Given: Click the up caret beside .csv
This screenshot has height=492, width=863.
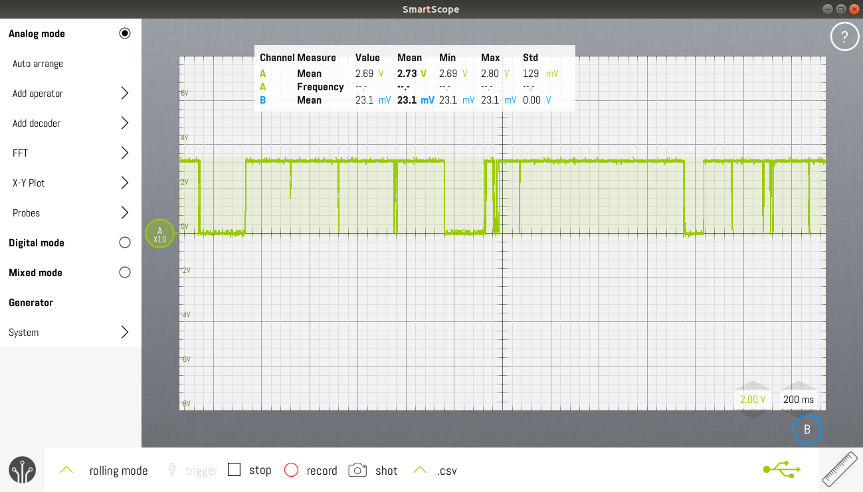Looking at the screenshot, I should pyautogui.click(x=420, y=470).
